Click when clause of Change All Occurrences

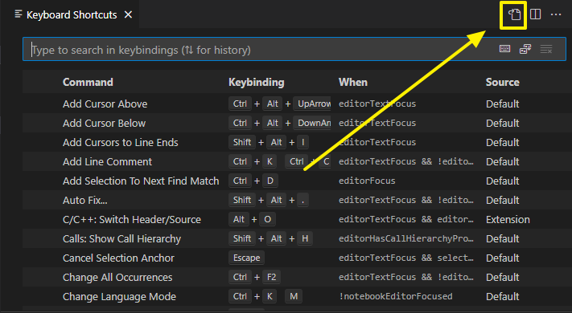click(406, 278)
